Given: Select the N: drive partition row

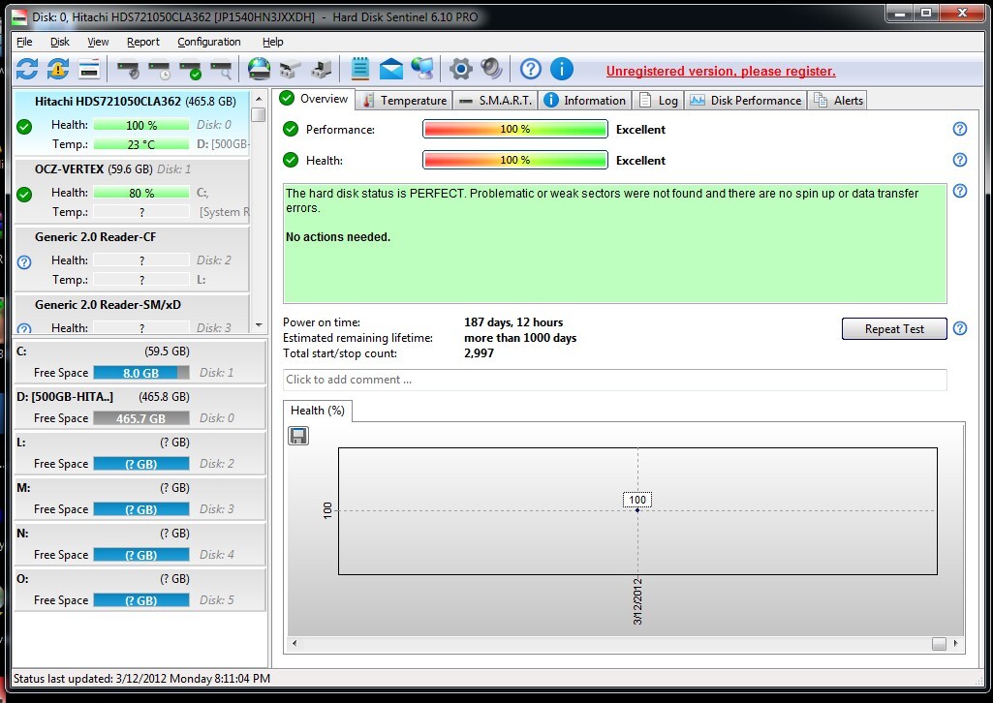Looking at the screenshot, I should [x=140, y=543].
